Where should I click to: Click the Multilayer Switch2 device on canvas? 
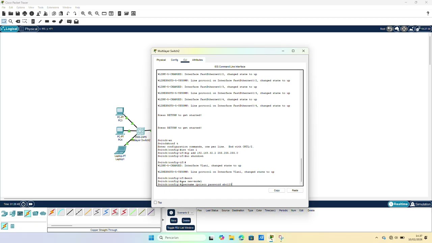tap(140, 132)
